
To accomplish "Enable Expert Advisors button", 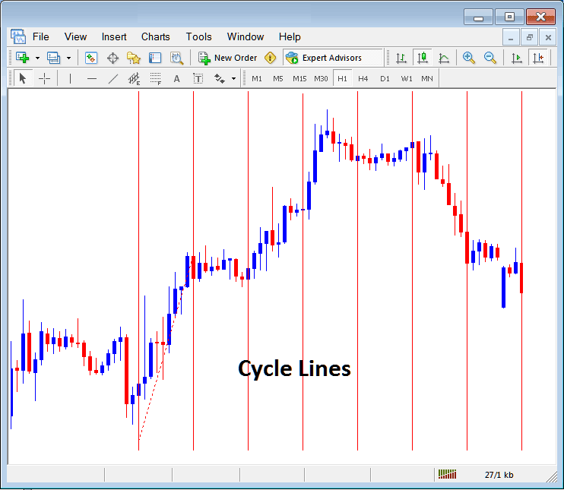I will click(x=324, y=58).
